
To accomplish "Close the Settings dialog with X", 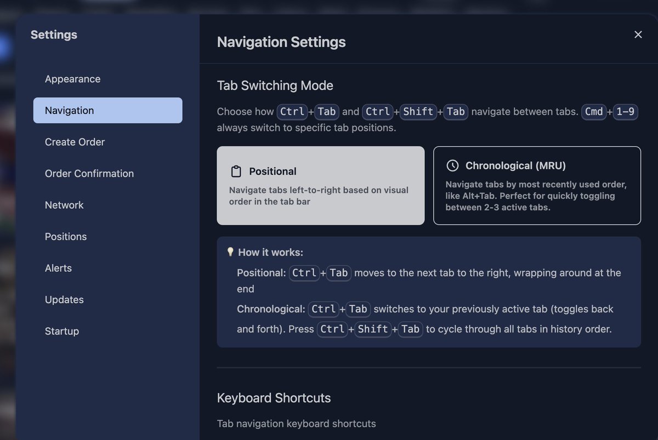I will (x=638, y=35).
